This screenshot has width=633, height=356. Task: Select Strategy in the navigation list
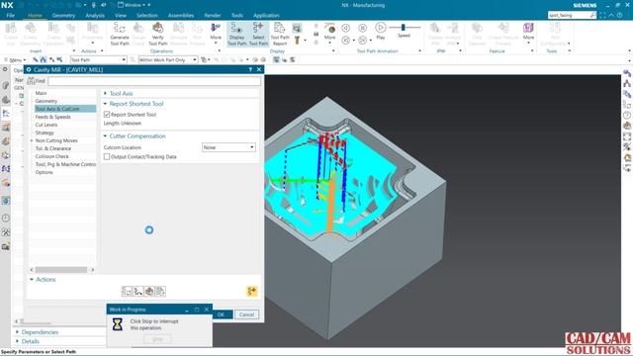point(45,133)
